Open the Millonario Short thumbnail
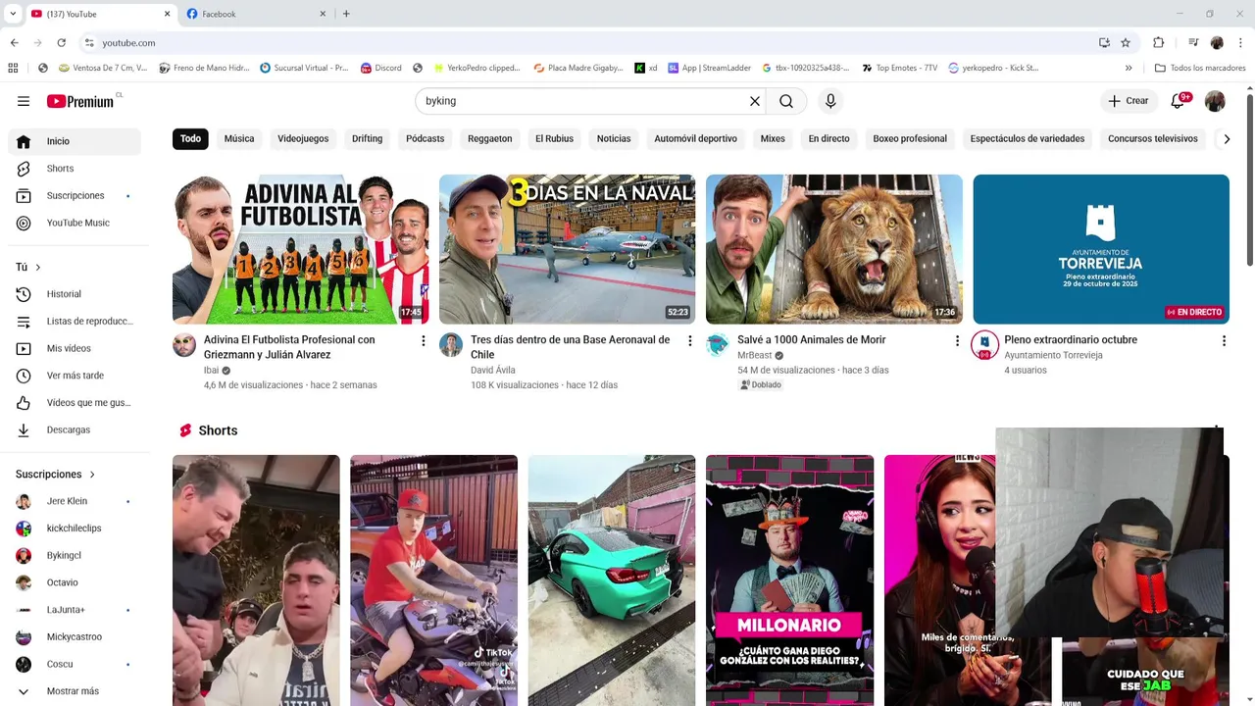 tap(789, 580)
